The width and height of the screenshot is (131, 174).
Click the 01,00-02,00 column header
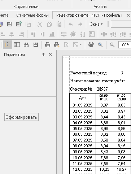coord(122,97)
